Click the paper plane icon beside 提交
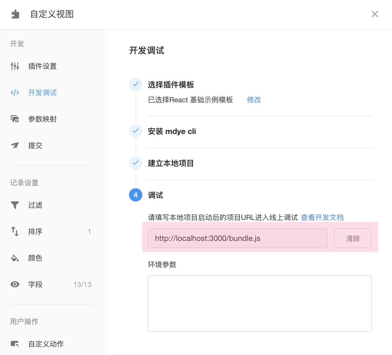392x355 pixels. point(15,146)
